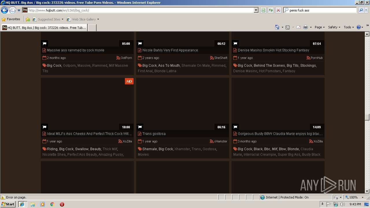Click the red Stop loading icon
Viewport: 370px width, 208px height.
278,10
